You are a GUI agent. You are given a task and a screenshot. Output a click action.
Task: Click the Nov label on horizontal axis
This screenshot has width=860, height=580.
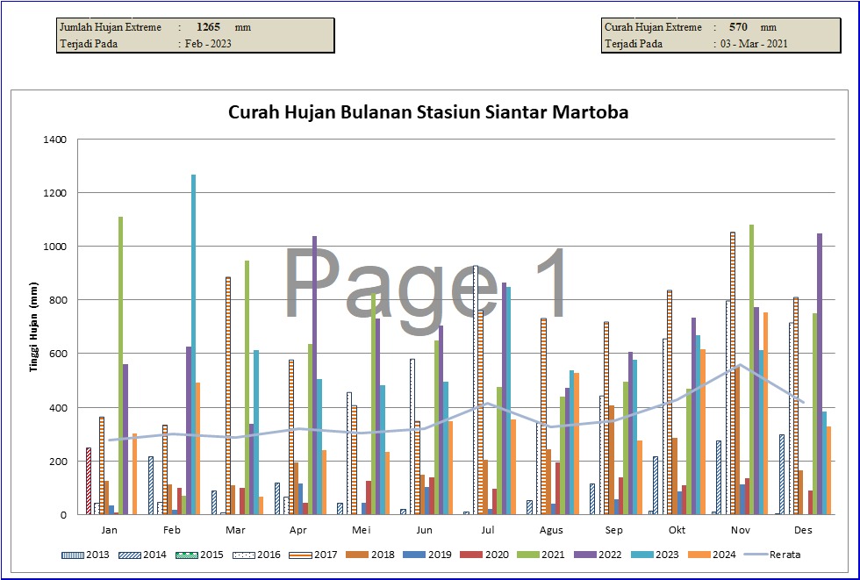coord(740,530)
